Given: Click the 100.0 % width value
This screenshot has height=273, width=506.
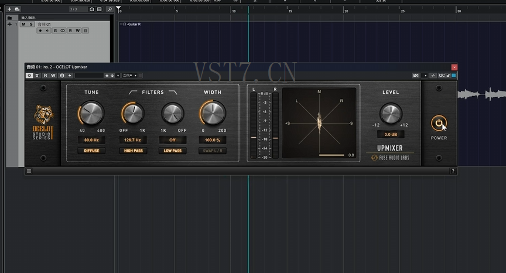Looking at the screenshot, I should point(213,140).
